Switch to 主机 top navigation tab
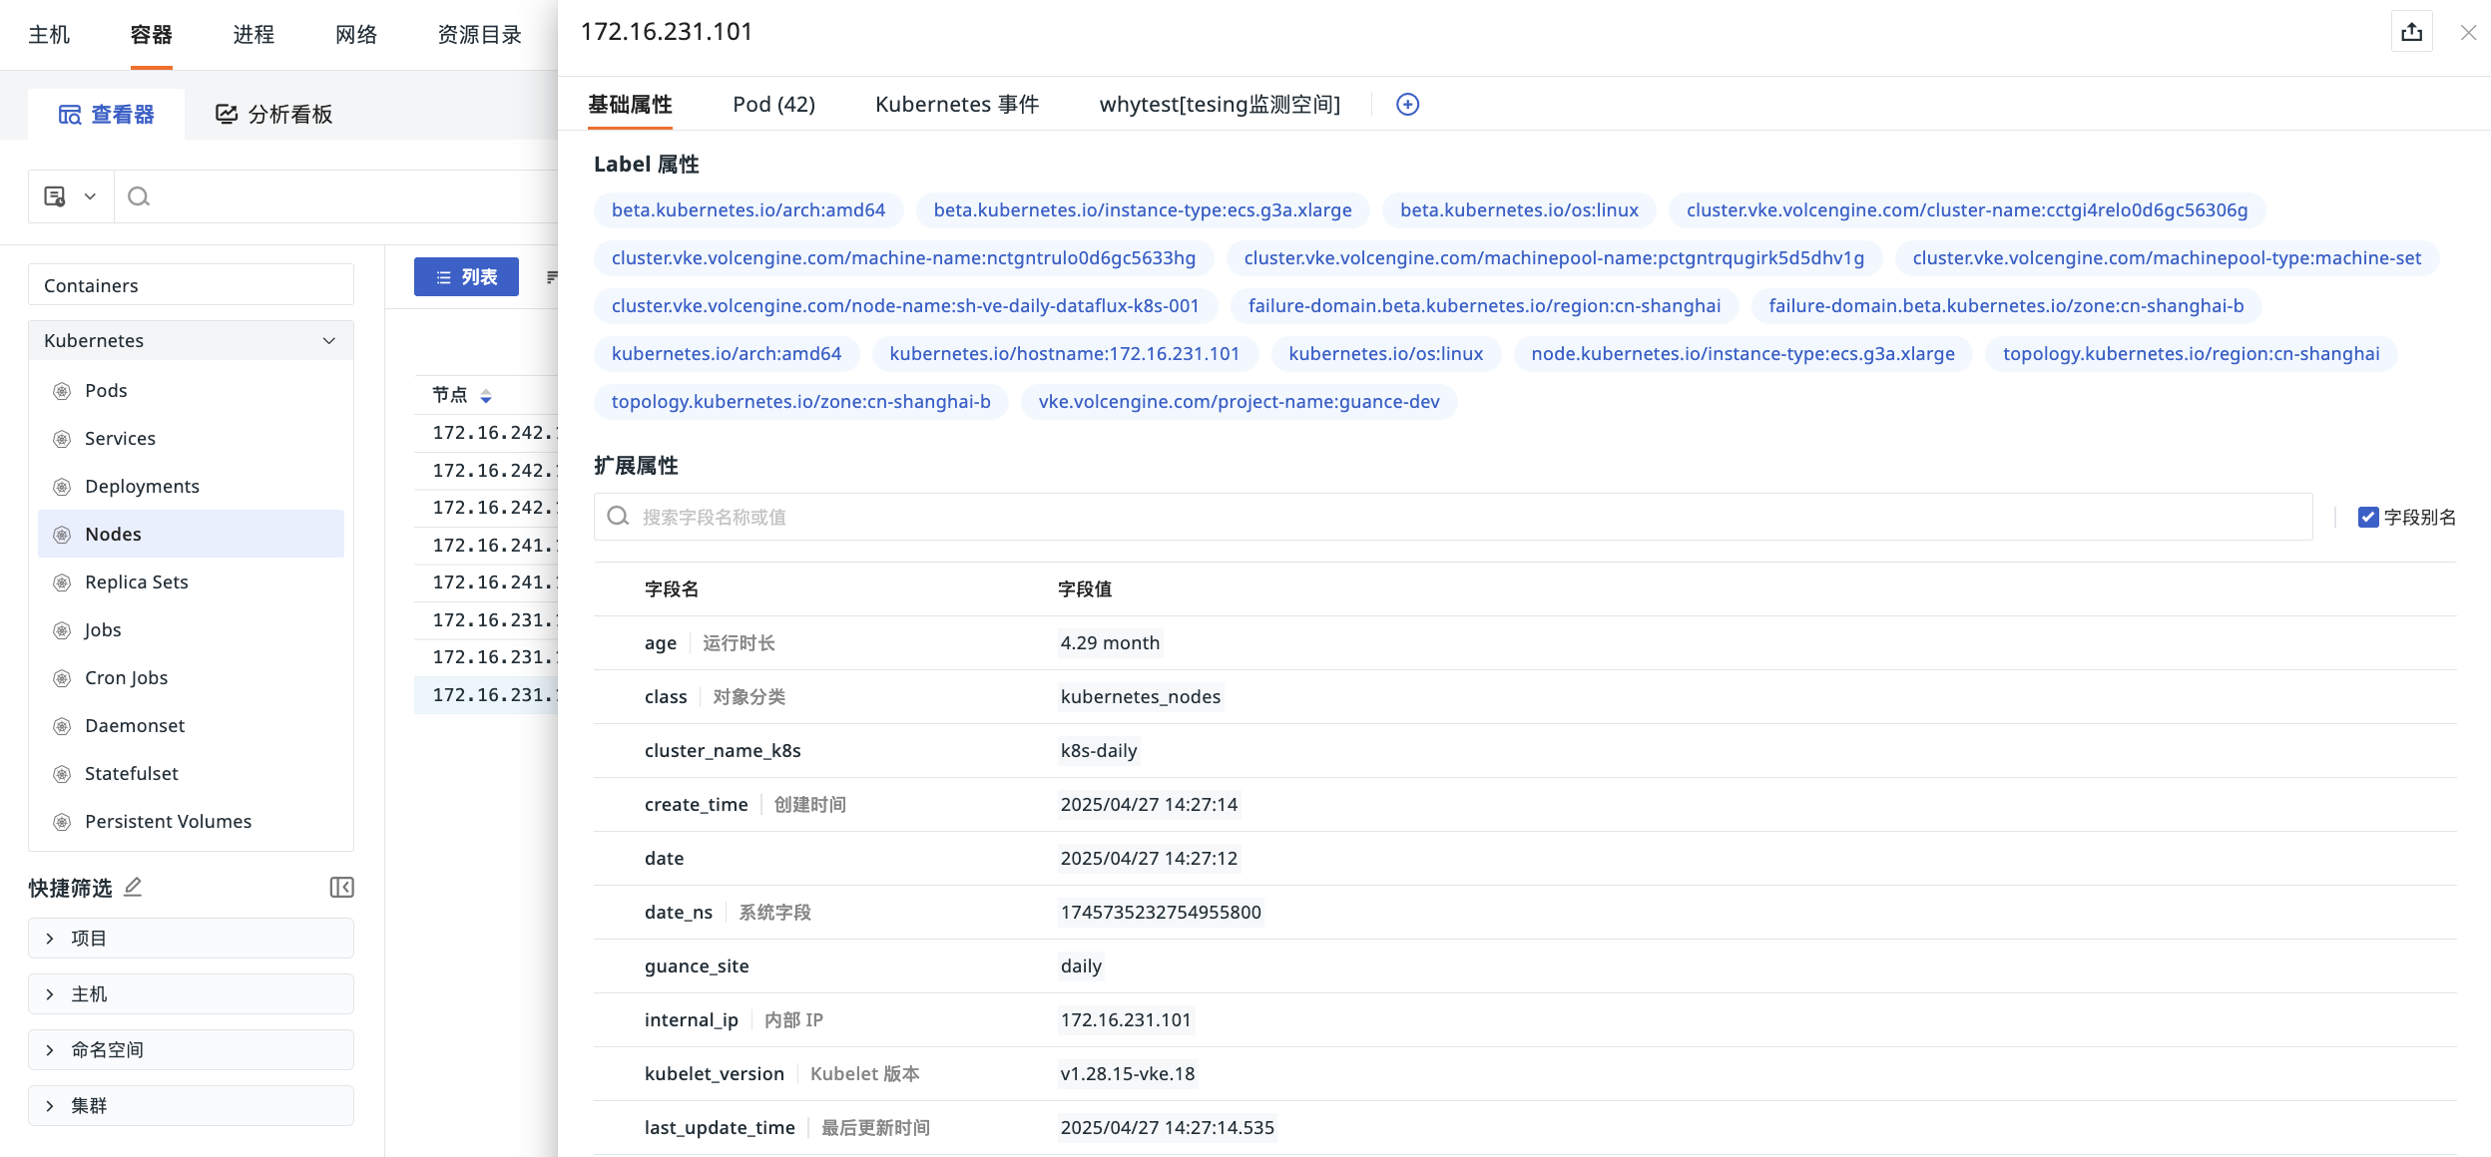The height and width of the screenshot is (1157, 2491). pos(49,35)
